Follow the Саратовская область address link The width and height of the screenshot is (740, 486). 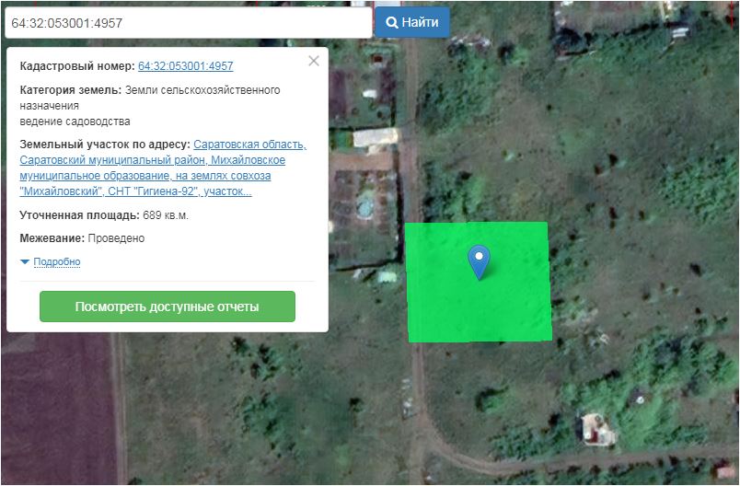[249, 145]
